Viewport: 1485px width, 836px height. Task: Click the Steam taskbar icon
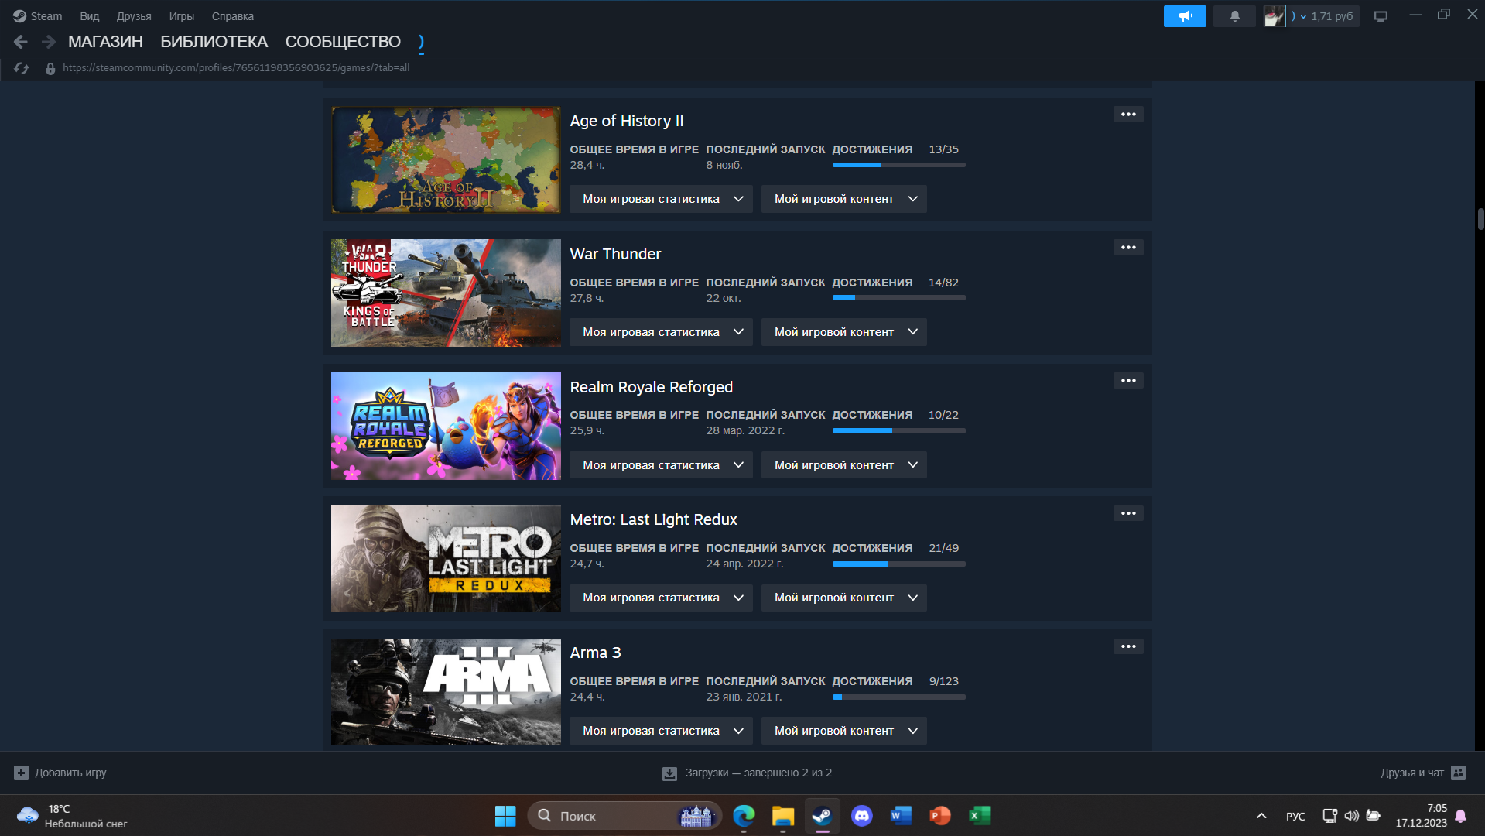822,816
